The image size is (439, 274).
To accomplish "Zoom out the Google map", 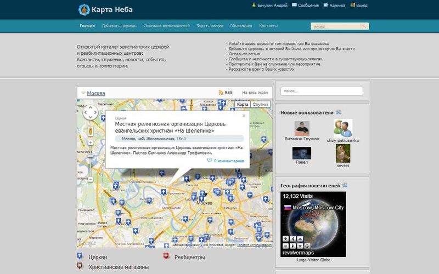I will pyautogui.click(x=91, y=180).
